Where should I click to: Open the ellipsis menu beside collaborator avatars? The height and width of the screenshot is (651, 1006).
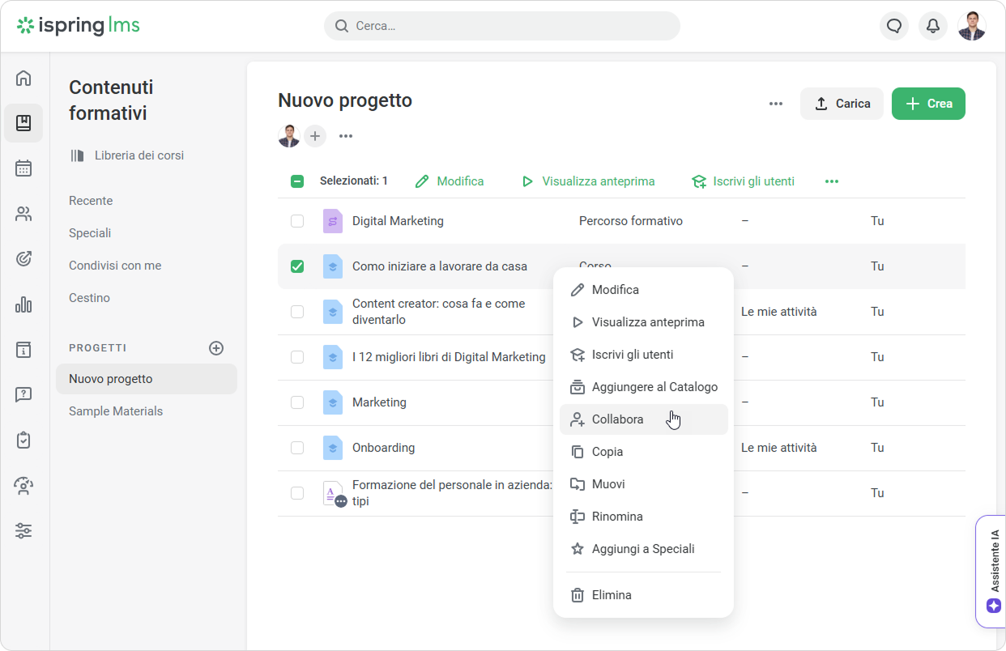(x=346, y=136)
